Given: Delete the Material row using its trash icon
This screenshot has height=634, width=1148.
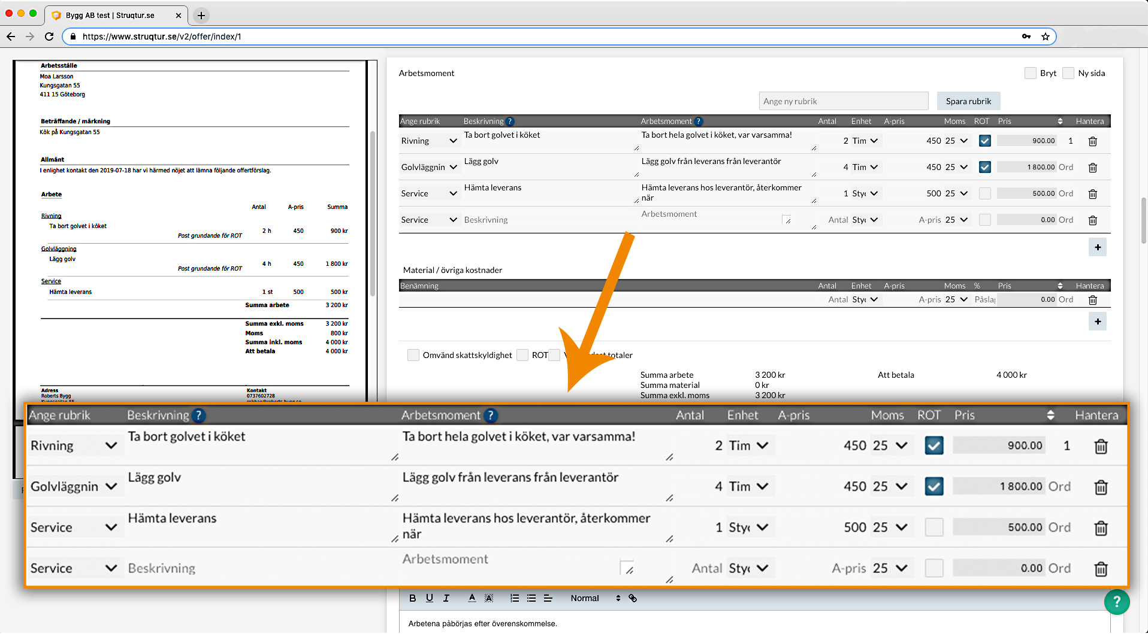Looking at the screenshot, I should coord(1092,300).
